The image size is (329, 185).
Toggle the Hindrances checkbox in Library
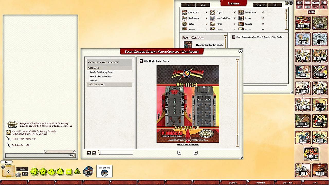pos(206,18)
